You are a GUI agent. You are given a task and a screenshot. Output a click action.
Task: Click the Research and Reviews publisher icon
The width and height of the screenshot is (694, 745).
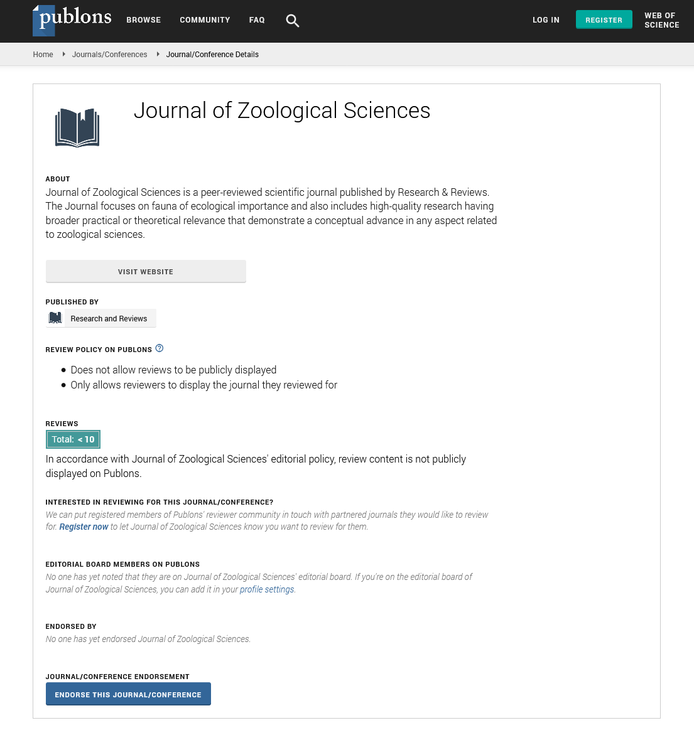pos(55,318)
